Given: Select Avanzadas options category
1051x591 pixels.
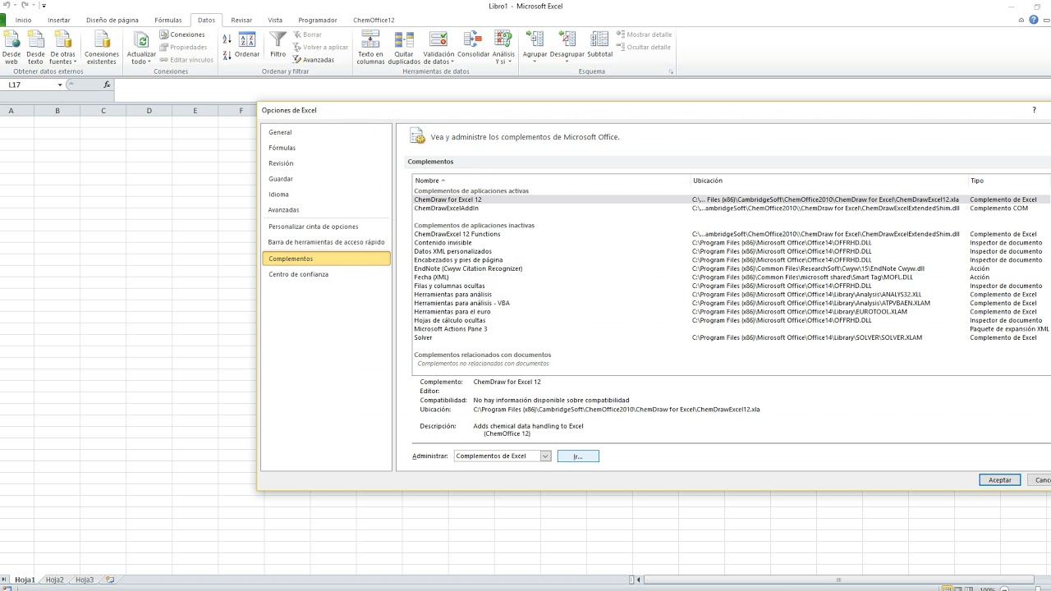Looking at the screenshot, I should [326, 210].
